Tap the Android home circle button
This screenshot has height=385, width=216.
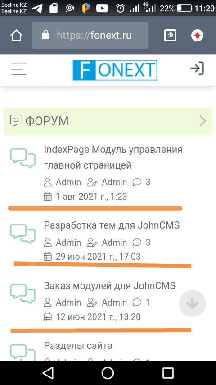pos(108,373)
